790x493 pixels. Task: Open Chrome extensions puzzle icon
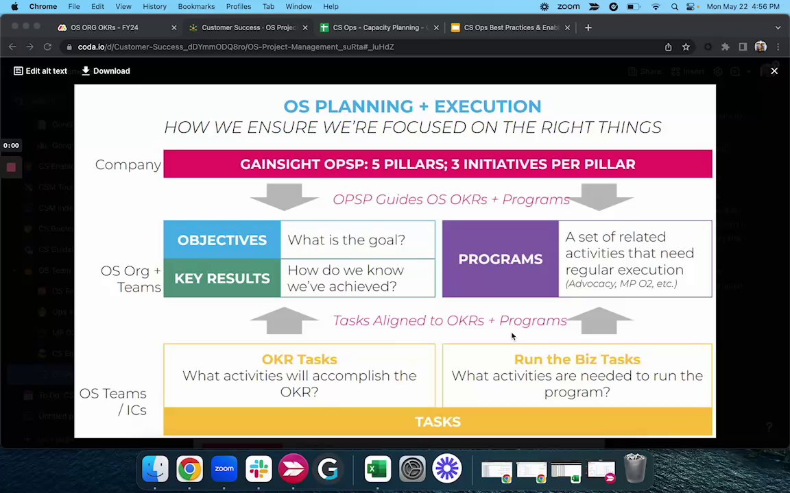(x=726, y=47)
